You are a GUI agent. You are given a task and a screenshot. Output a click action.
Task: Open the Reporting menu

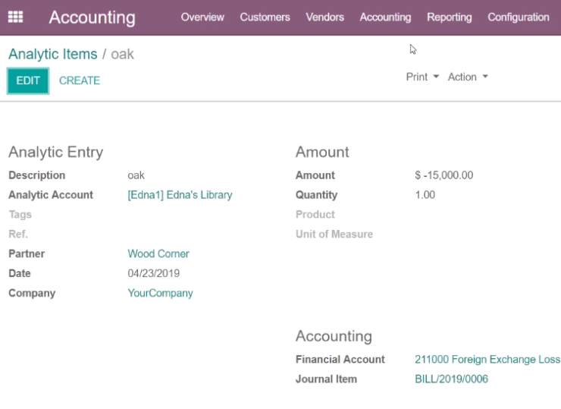450,17
